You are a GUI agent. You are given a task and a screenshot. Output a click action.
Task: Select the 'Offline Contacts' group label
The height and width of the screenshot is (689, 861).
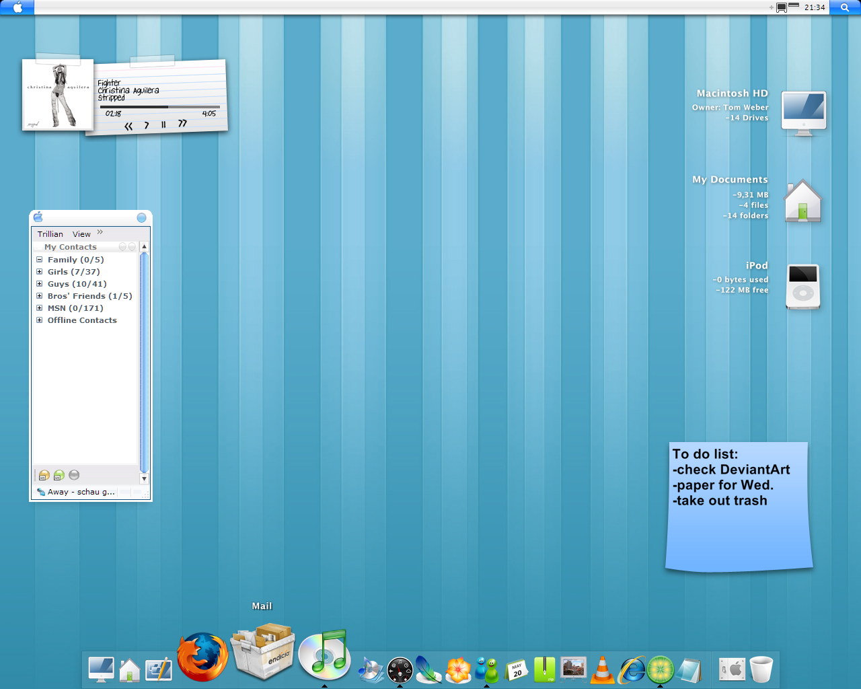[82, 320]
